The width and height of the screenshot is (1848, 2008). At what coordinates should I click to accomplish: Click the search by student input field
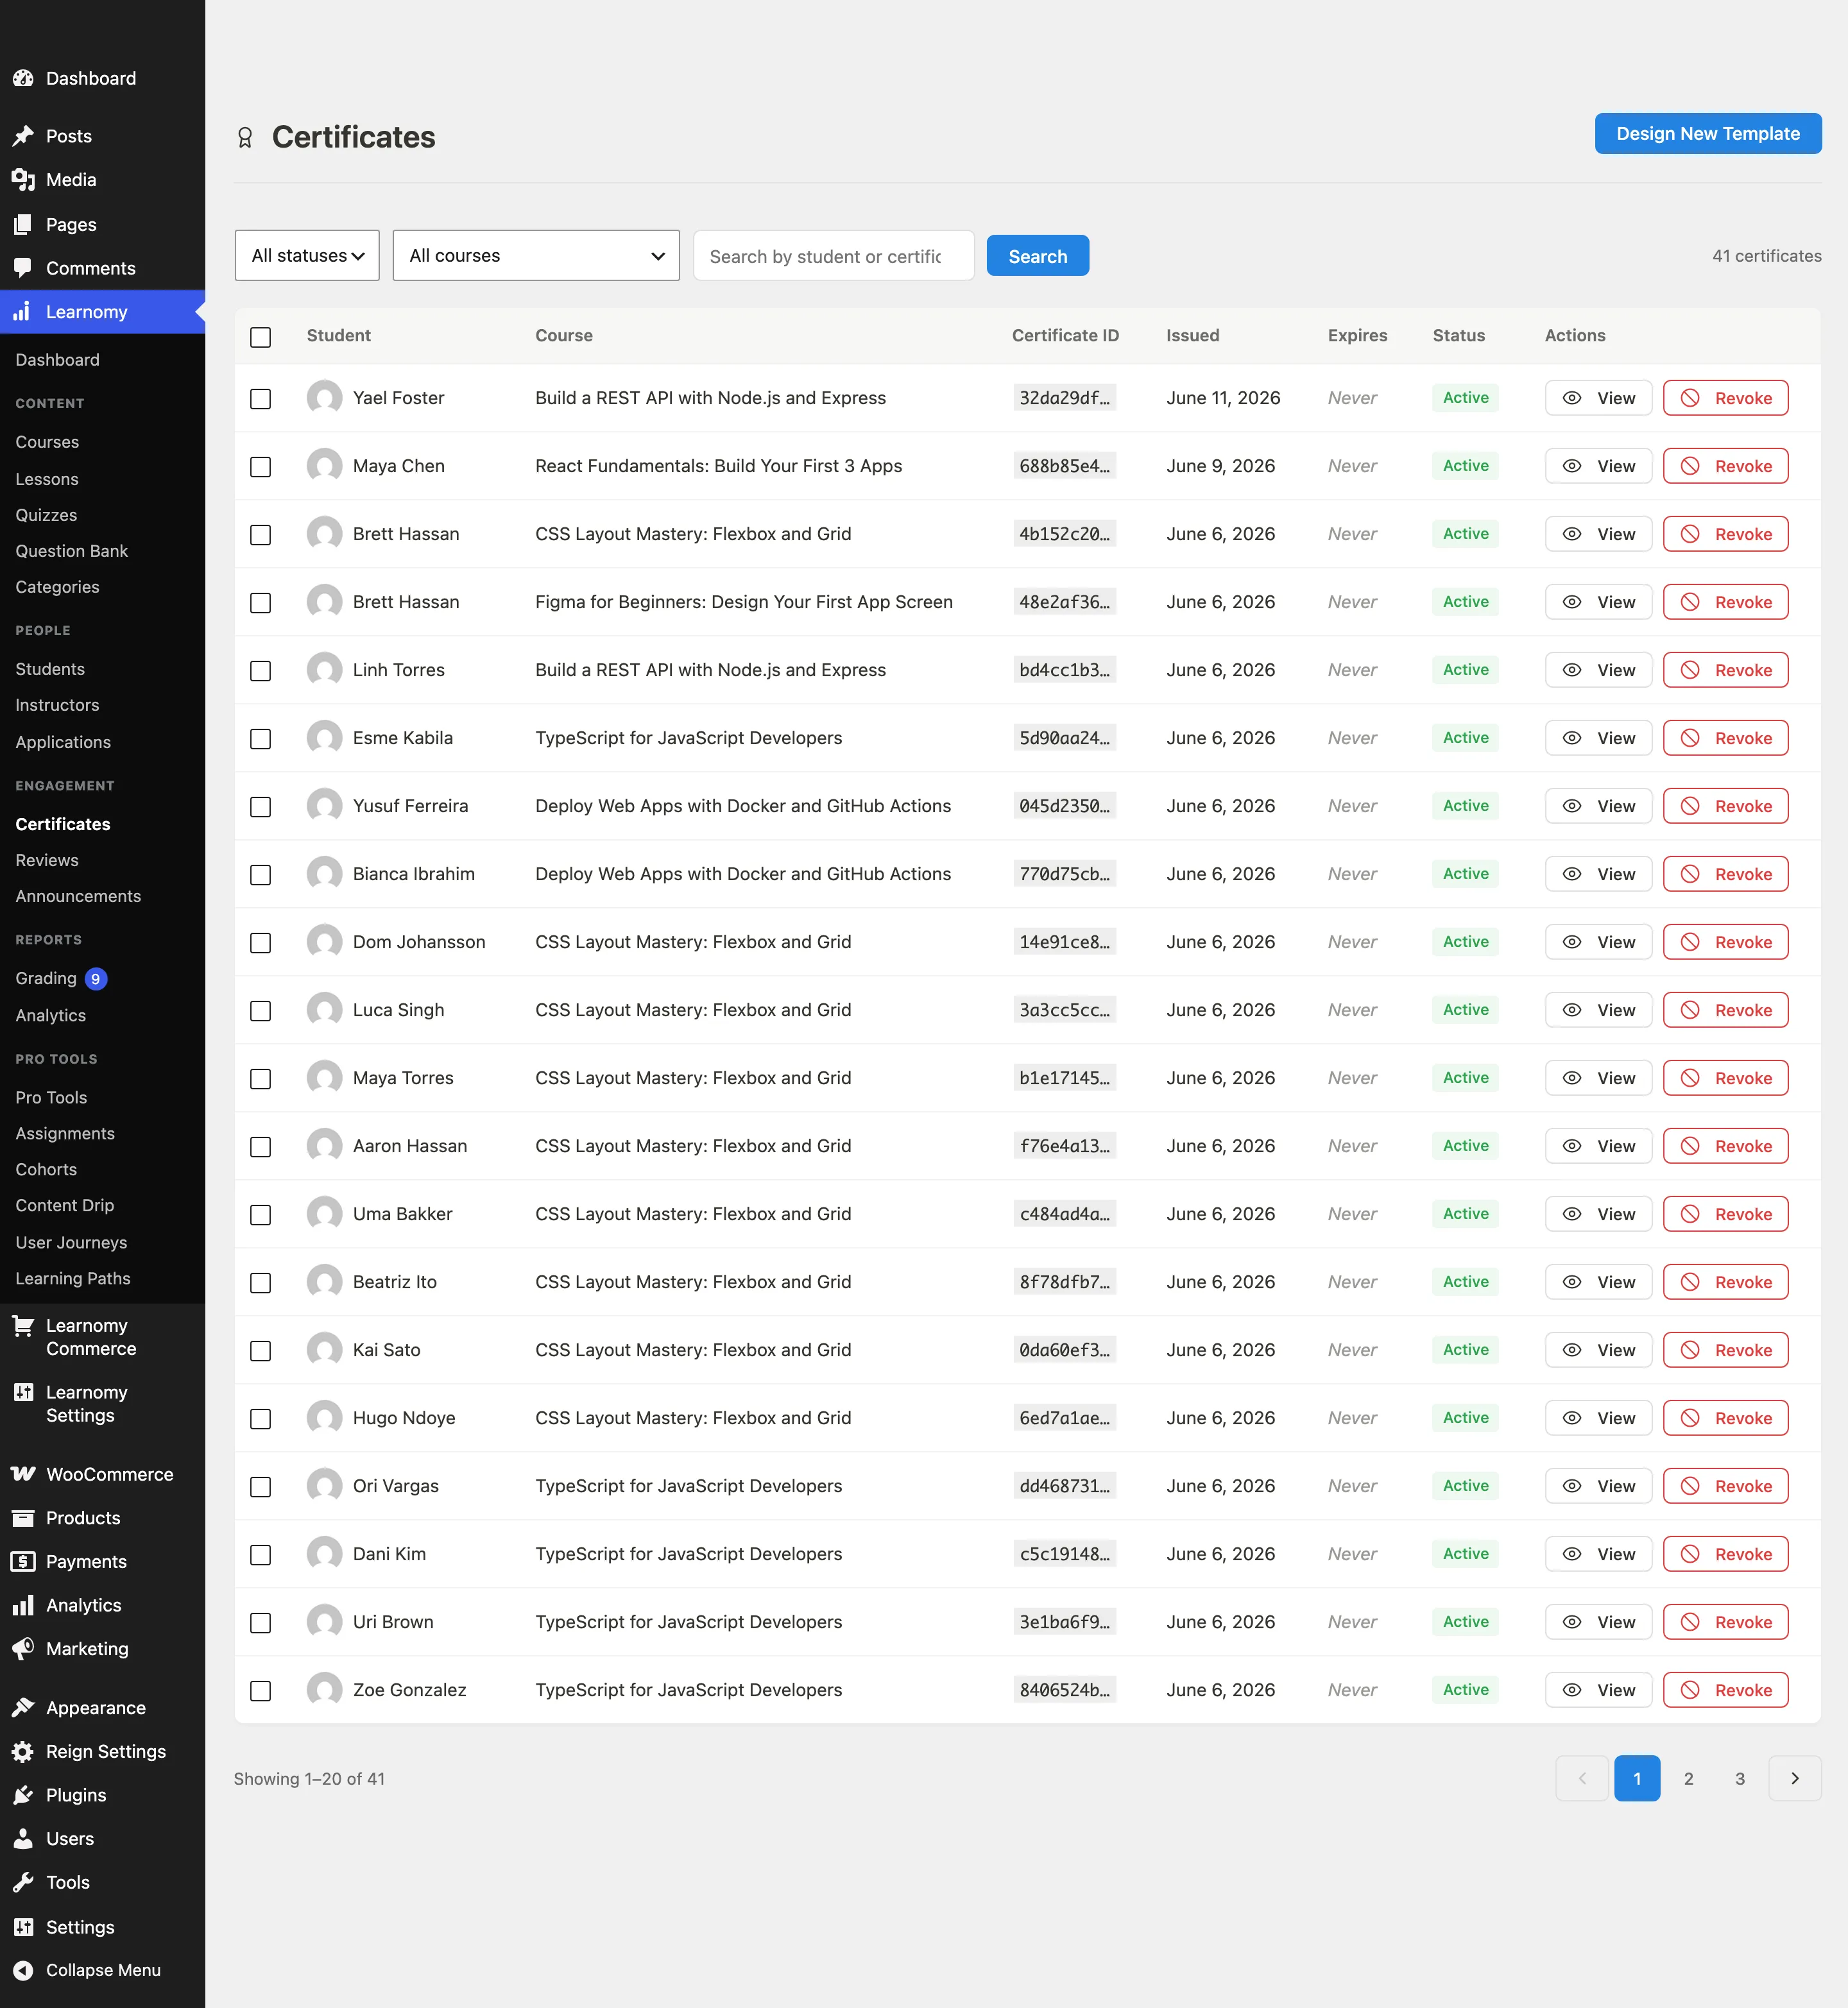point(834,256)
